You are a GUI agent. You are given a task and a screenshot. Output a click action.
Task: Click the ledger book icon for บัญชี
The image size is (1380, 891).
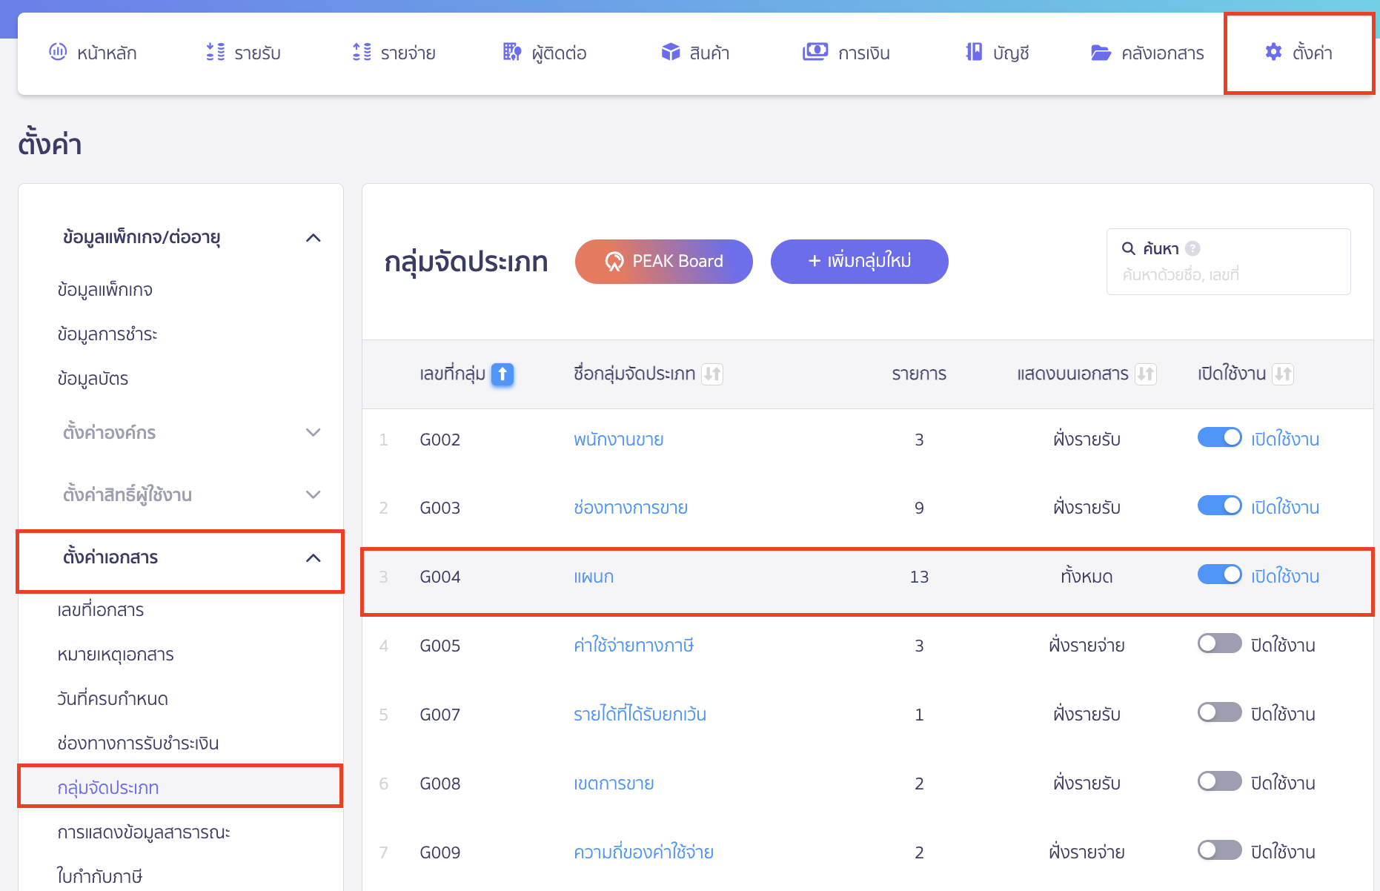click(974, 52)
